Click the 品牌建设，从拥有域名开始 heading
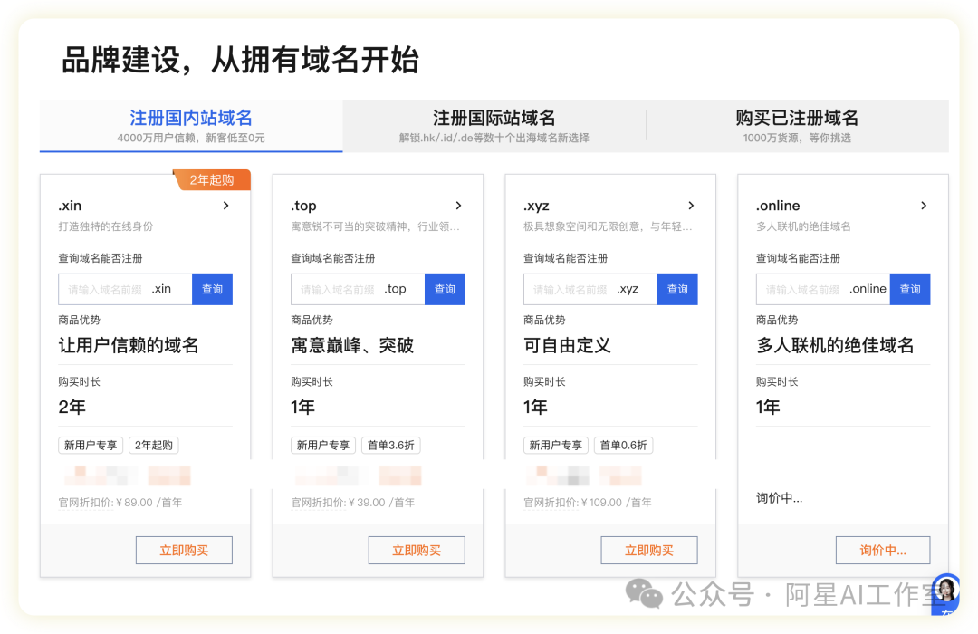The width and height of the screenshot is (978, 634). [x=240, y=61]
